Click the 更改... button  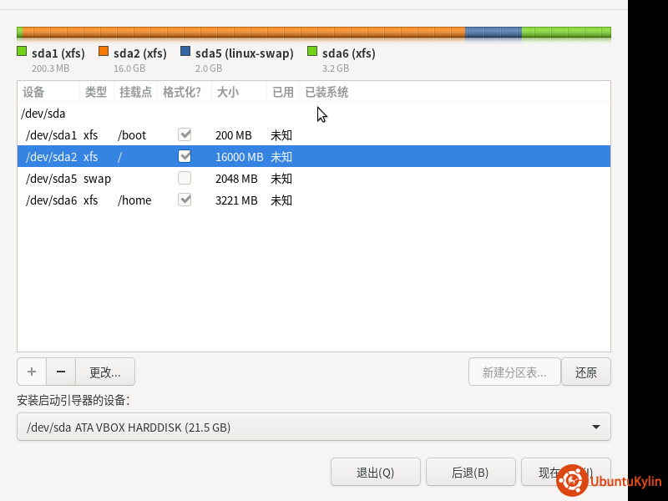105,372
